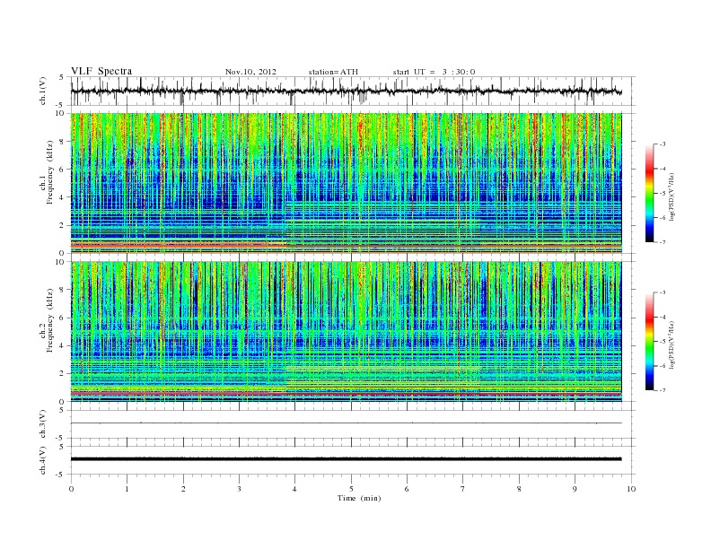This screenshot has width=711, height=549.
Task: Click the time axis tick label '5'
Action: [351, 489]
